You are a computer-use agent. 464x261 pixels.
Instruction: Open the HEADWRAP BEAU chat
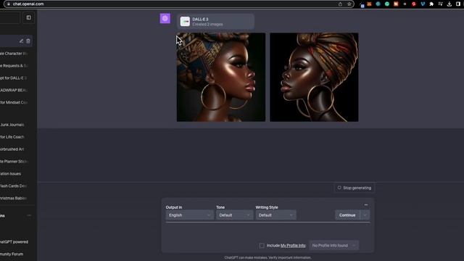click(14, 90)
